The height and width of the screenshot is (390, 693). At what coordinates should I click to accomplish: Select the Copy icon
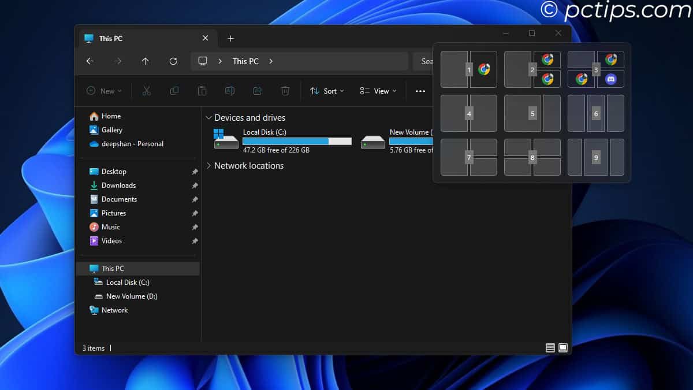174,91
